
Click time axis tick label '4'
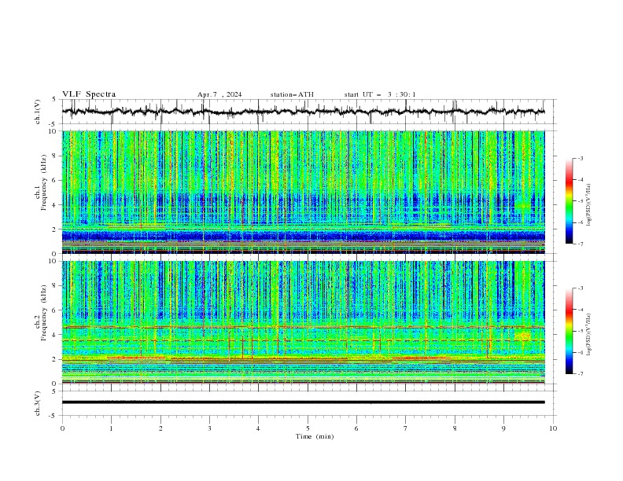(x=259, y=428)
